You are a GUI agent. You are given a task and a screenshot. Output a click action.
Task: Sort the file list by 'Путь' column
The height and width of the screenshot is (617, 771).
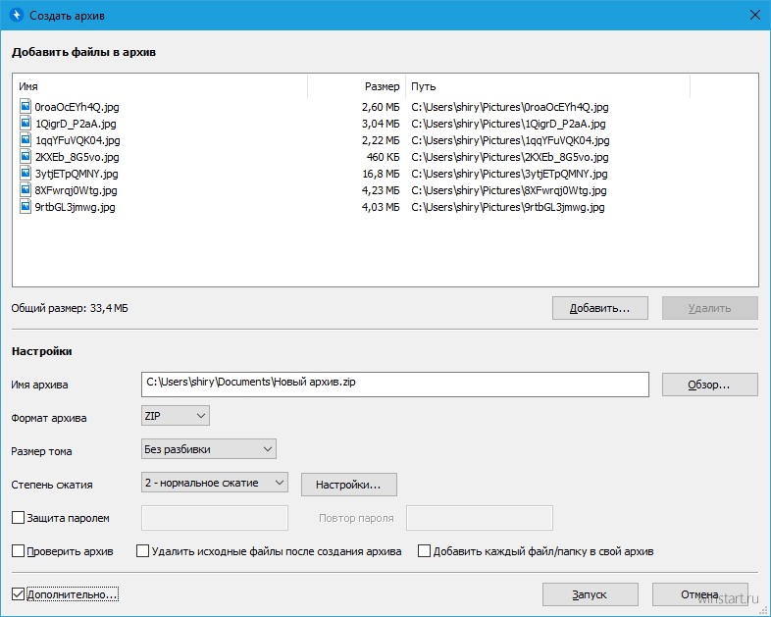click(547, 86)
